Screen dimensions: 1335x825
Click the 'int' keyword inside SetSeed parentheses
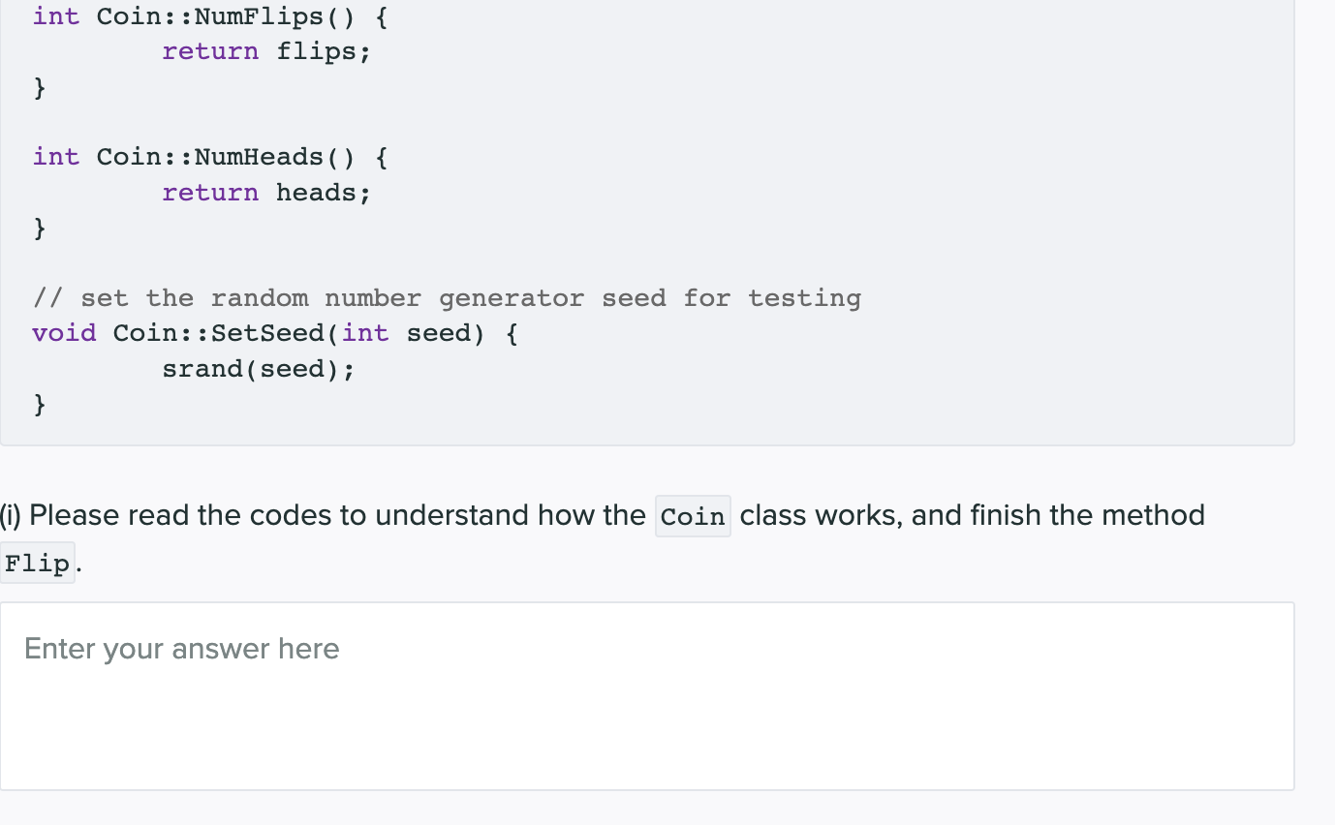(365, 332)
